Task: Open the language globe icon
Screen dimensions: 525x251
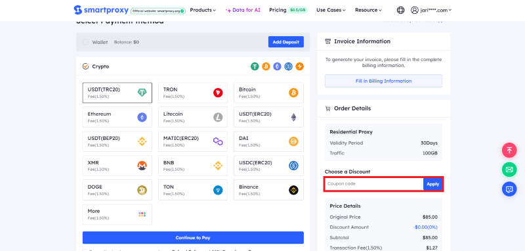Action: pos(400,10)
